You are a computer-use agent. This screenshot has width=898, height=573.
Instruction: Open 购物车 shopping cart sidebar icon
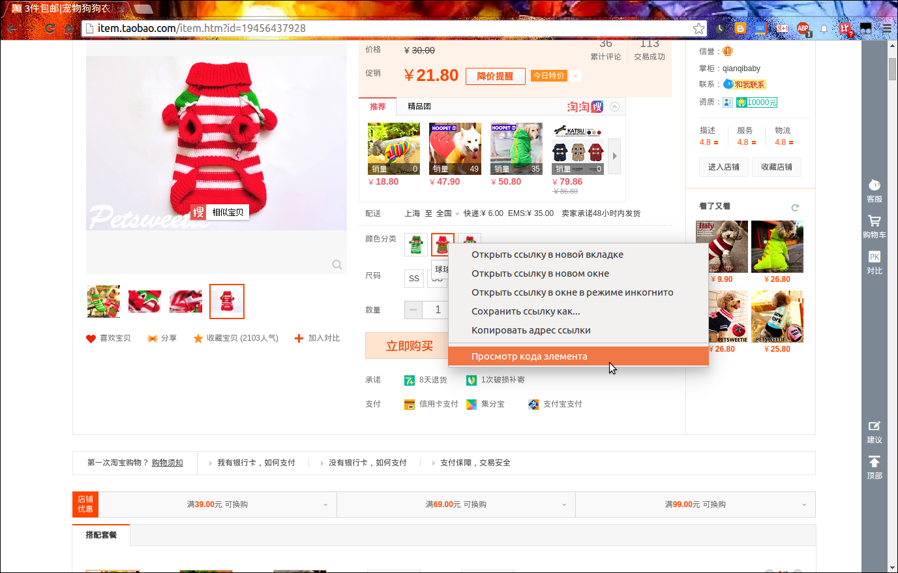[x=875, y=226]
